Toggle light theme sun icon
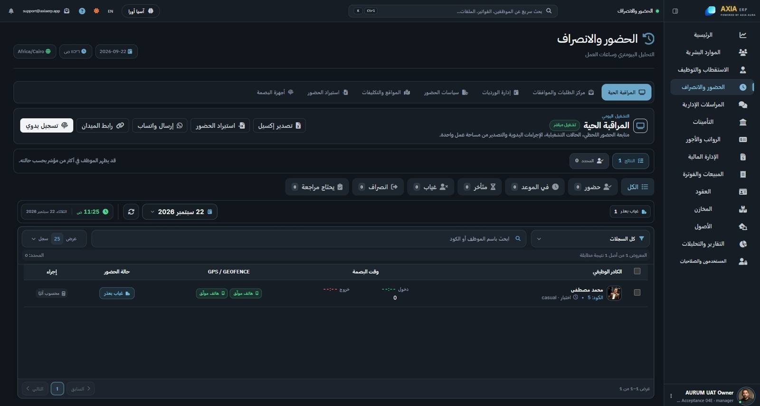The height and width of the screenshot is (406, 760). [x=96, y=11]
